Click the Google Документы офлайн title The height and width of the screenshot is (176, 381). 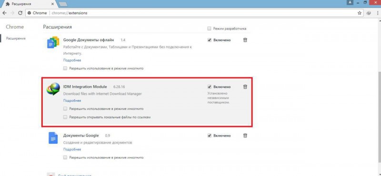pos(89,40)
